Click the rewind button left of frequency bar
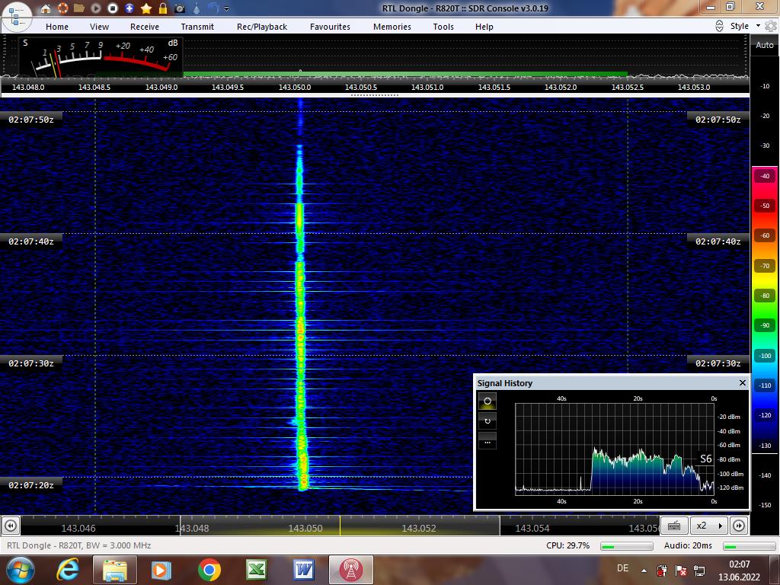780x585 pixels. coord(11,526)
